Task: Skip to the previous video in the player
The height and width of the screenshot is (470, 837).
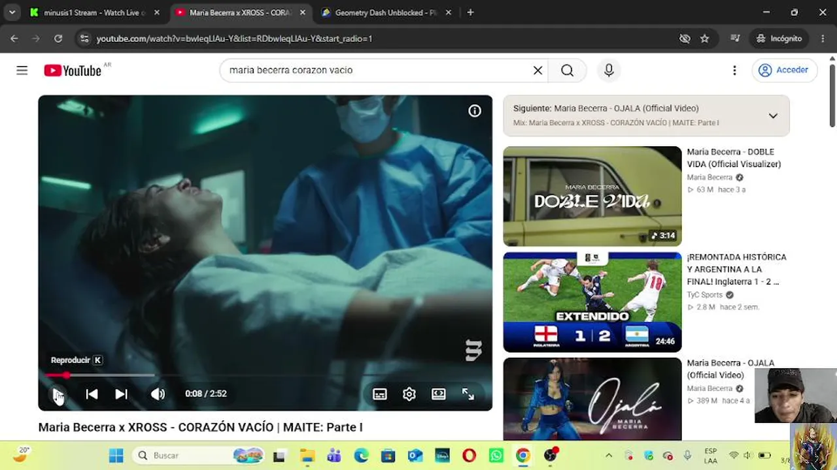Action: click(x=92, y=394)
